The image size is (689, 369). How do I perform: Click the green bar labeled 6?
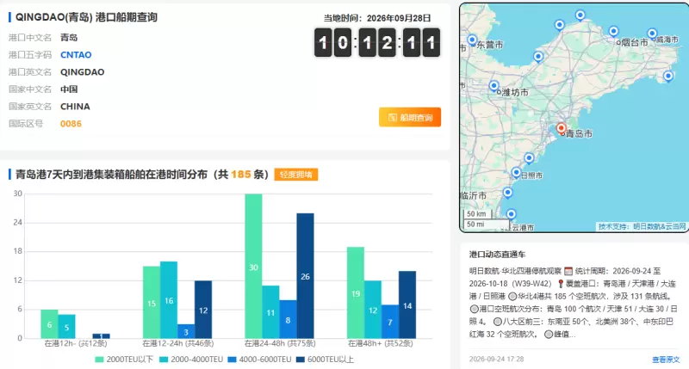tap(49, 323)
